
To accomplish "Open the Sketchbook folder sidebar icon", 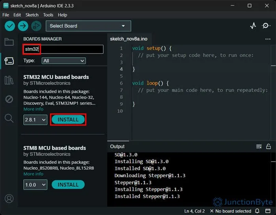I will pos(9,42).
